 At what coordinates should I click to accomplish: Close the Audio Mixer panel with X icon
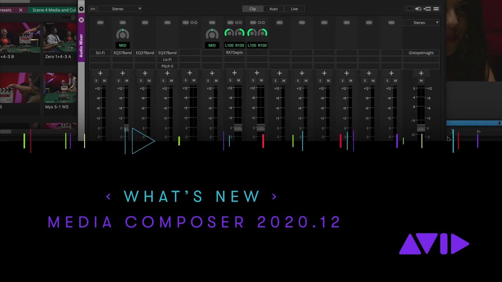coord(81,20)
